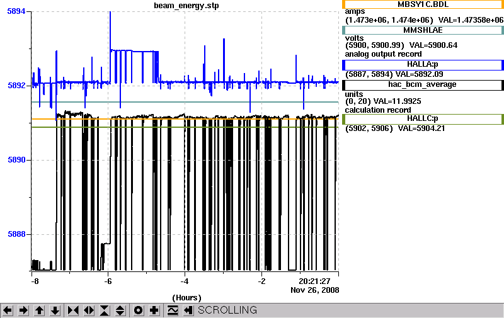Pan the plot up with the up arrow

click(x=39, y=310)
